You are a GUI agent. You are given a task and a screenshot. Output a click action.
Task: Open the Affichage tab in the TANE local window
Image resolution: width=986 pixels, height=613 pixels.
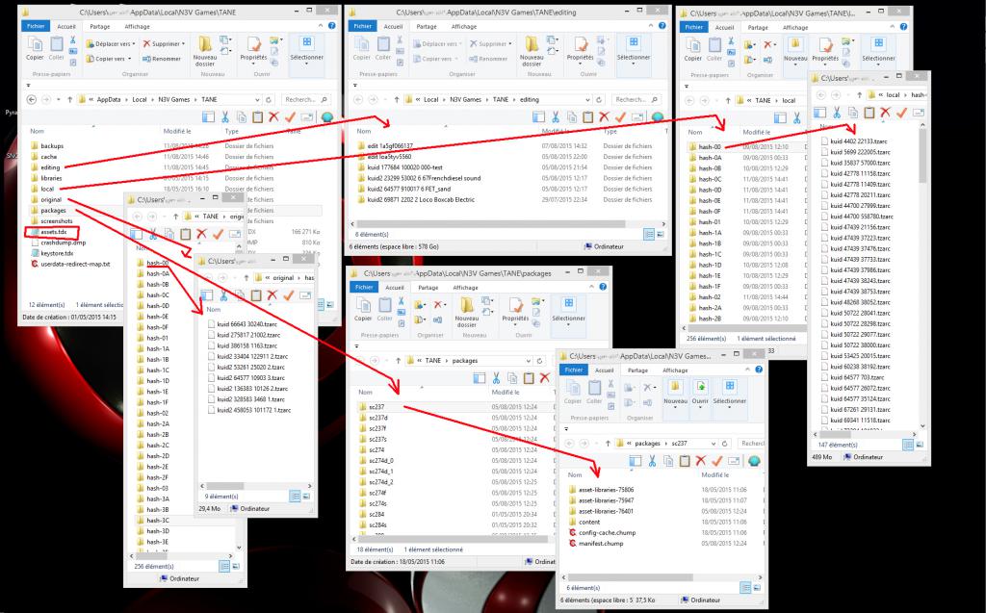click(795, 27)
